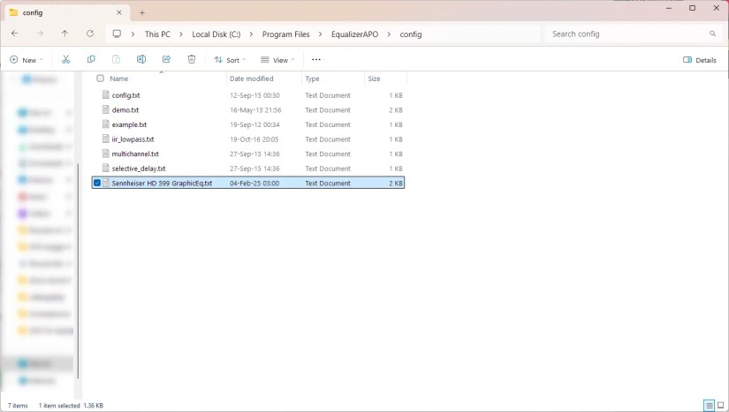The height and width of the screenshot is (412, 729).
Task: Click date 12-Sep-15 00:30 of config.txt
Action: 254,95
